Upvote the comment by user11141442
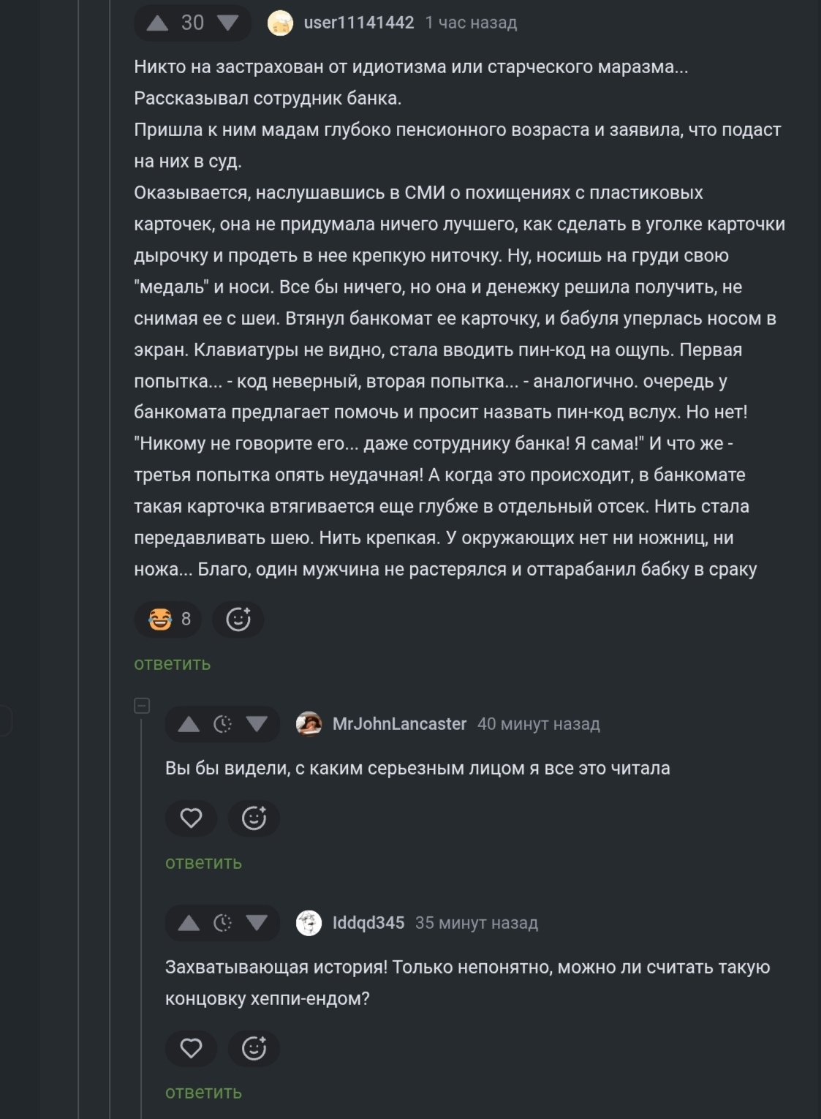This screenshot has height=1119, width=821. (x=157, y=23)
